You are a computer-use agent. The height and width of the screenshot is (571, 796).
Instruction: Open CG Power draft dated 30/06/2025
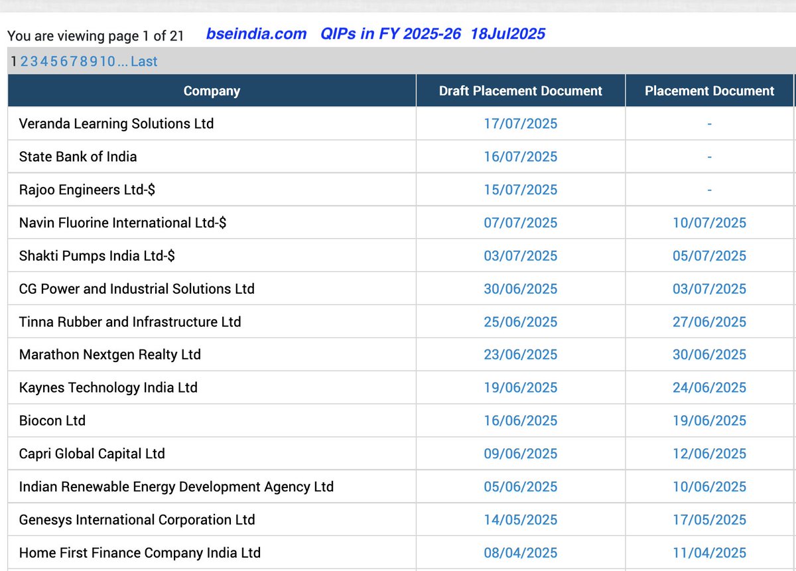[x=521, y=289]
